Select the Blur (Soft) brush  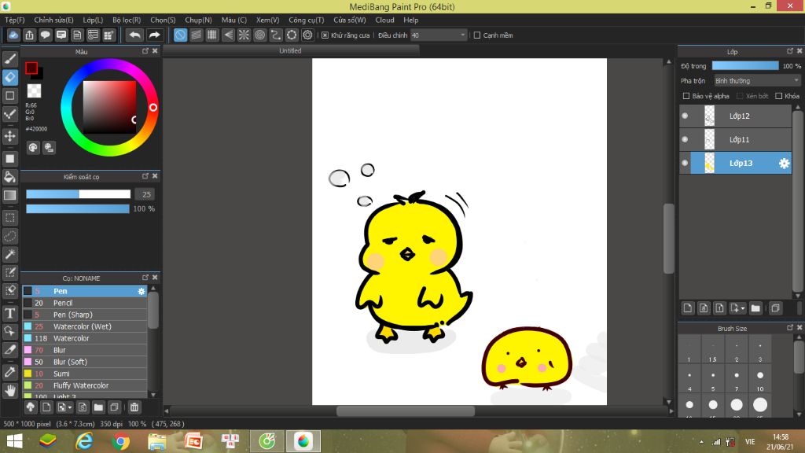click(x=85, y=362)
